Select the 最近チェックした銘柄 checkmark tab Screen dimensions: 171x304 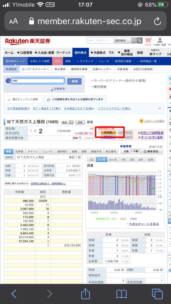(23, 99)
